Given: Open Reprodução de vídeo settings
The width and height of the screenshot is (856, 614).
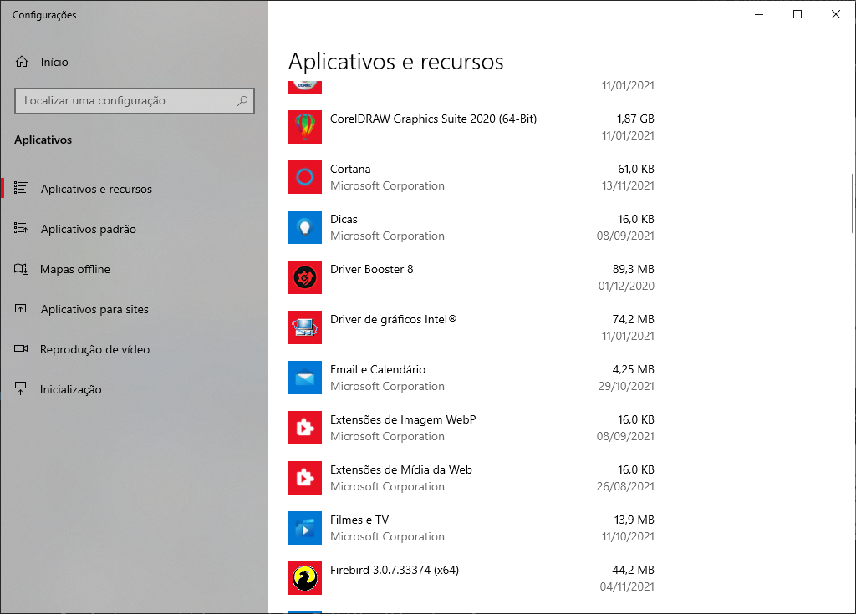Looking at the screenshot, I should pyautogui.click(x=135, y=349).
